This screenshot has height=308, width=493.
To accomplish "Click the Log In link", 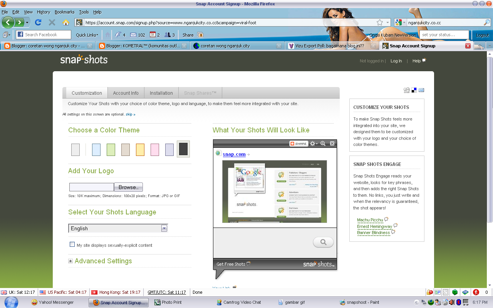I will coord(396,61).
